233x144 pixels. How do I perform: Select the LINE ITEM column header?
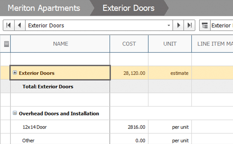click(x=213, y=44)
